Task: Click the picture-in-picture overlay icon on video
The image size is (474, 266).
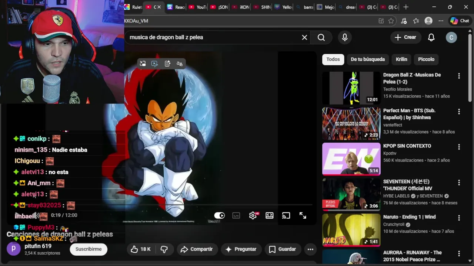Action: (x=143, y=64)
